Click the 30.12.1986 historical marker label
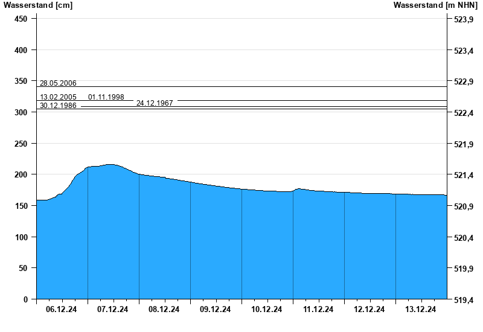 click(x=58, y=106)
